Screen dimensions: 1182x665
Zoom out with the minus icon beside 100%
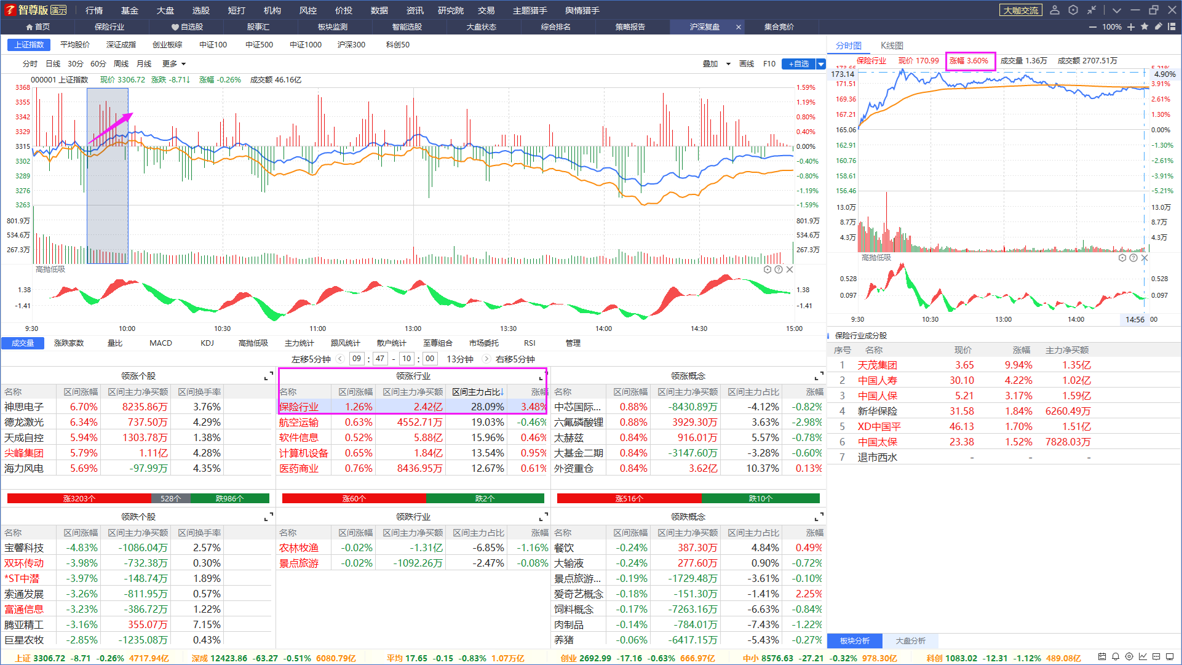tap(1093, 27)
